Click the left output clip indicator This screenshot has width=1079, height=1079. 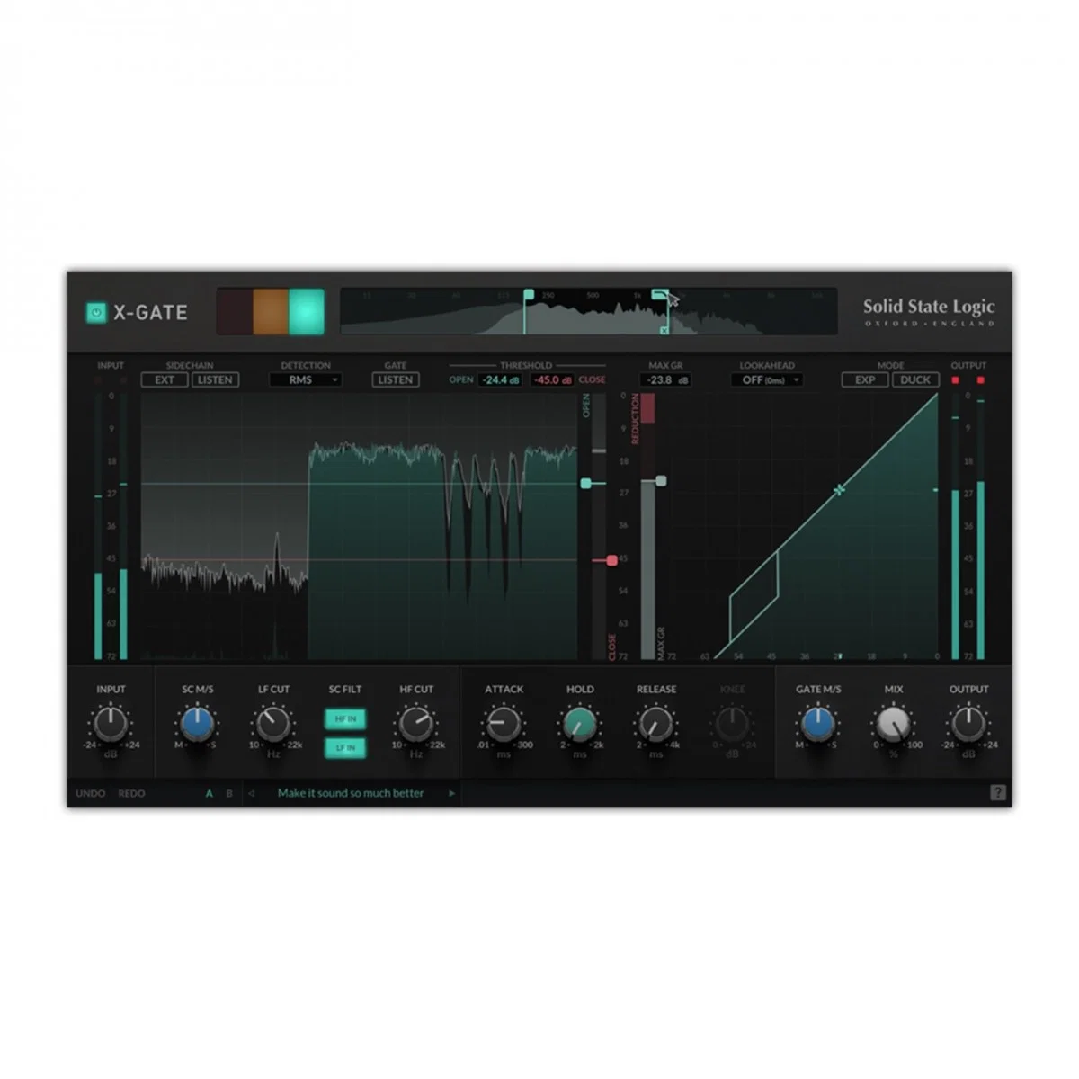click(956, 379)
